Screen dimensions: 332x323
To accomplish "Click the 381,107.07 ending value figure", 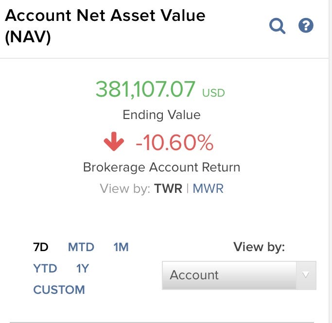I will click(x=145, y=89).
